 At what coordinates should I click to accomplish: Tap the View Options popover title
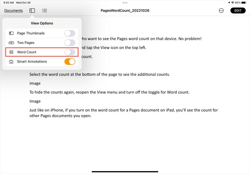pyautogui.click(x=42, y=23)
